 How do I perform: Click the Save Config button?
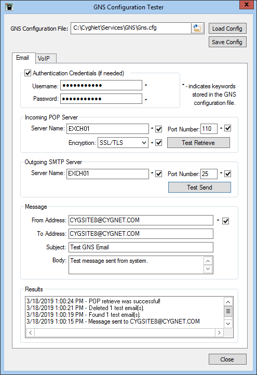tap(227, 42)
